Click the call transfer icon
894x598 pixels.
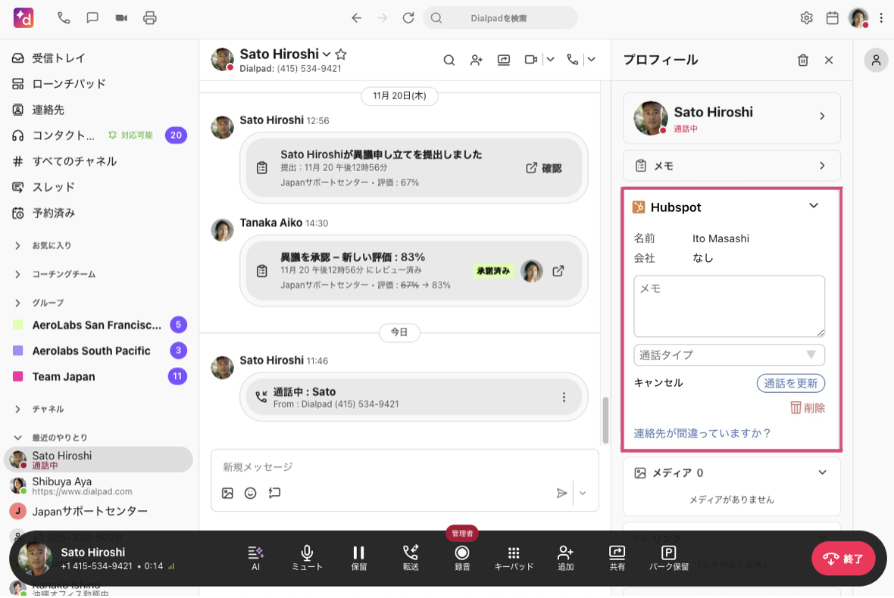(411, 557)
